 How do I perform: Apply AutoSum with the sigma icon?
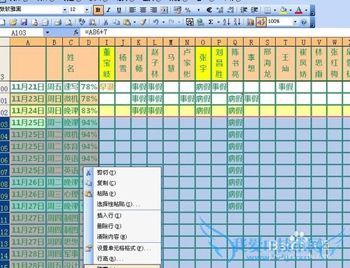211,22
